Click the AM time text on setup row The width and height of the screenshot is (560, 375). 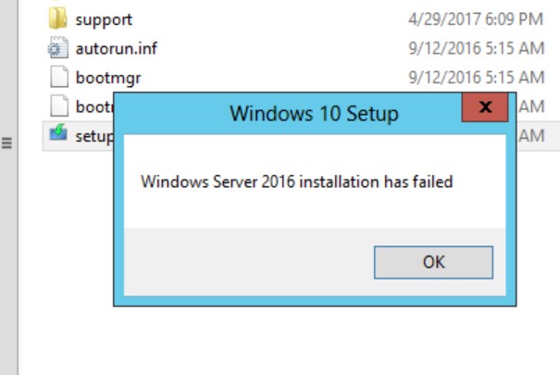click(531, 135)
